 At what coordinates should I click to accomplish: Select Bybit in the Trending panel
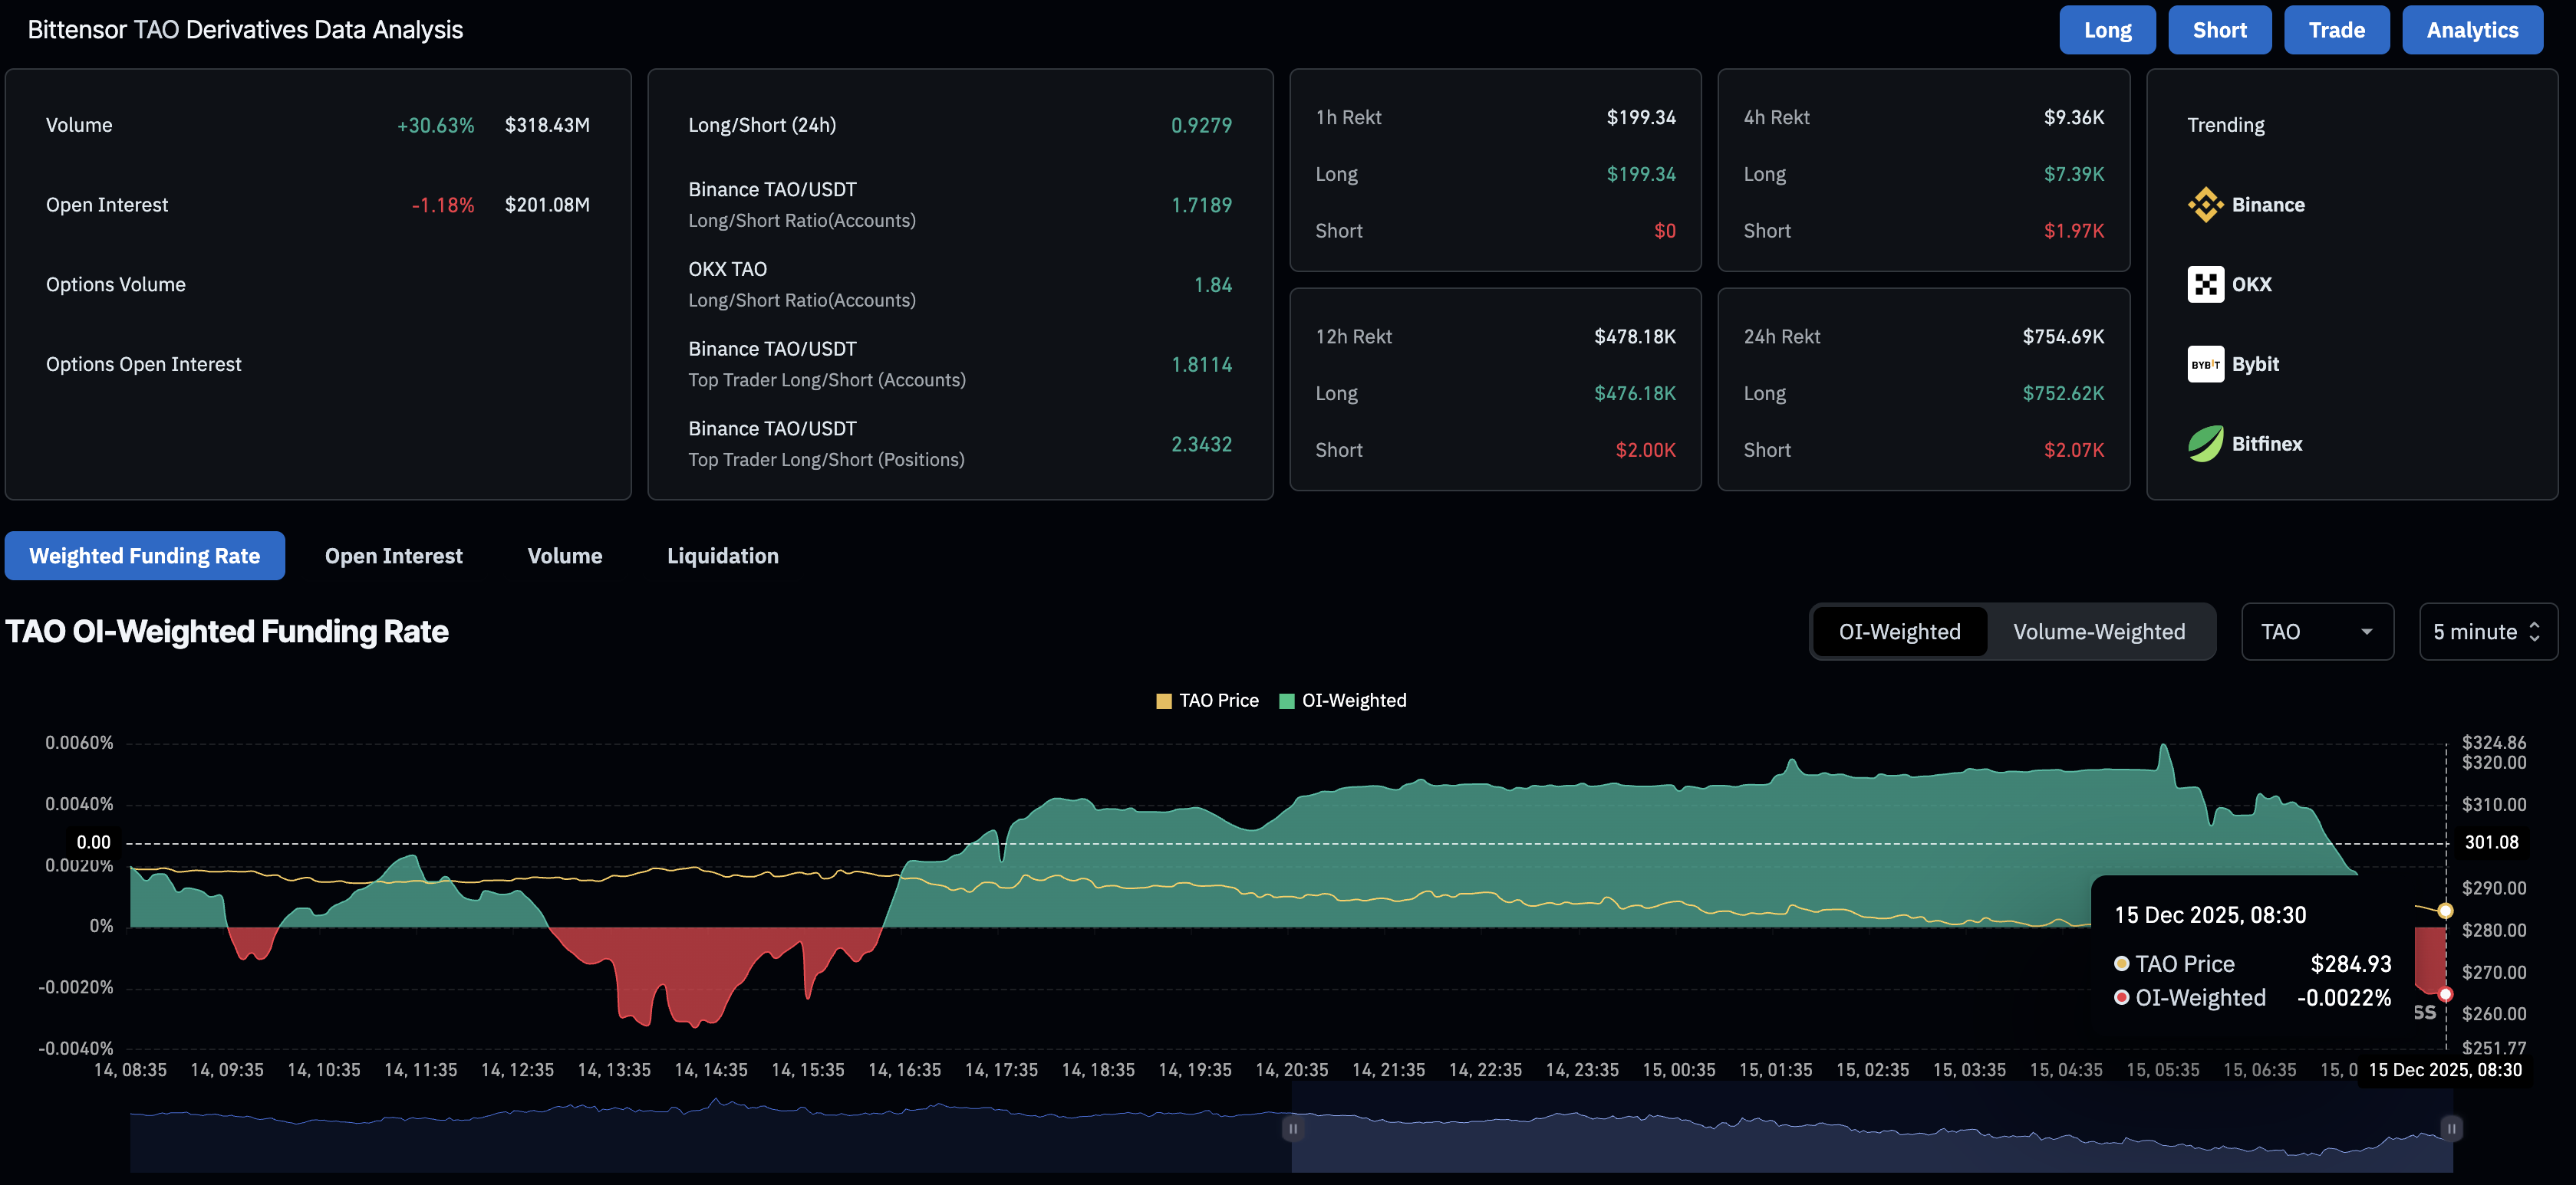[2206, 363]
